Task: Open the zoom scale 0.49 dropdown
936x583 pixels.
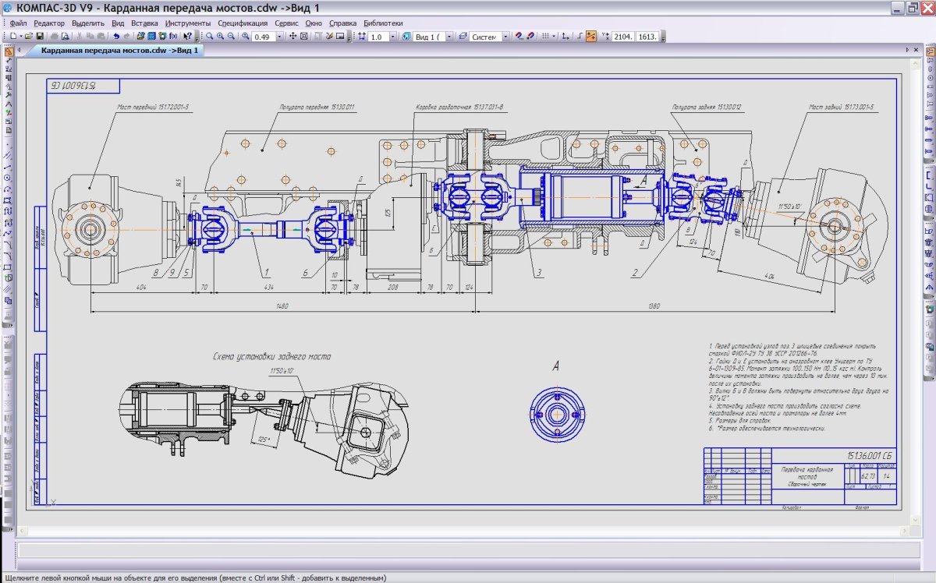Action: pos(279,37)
